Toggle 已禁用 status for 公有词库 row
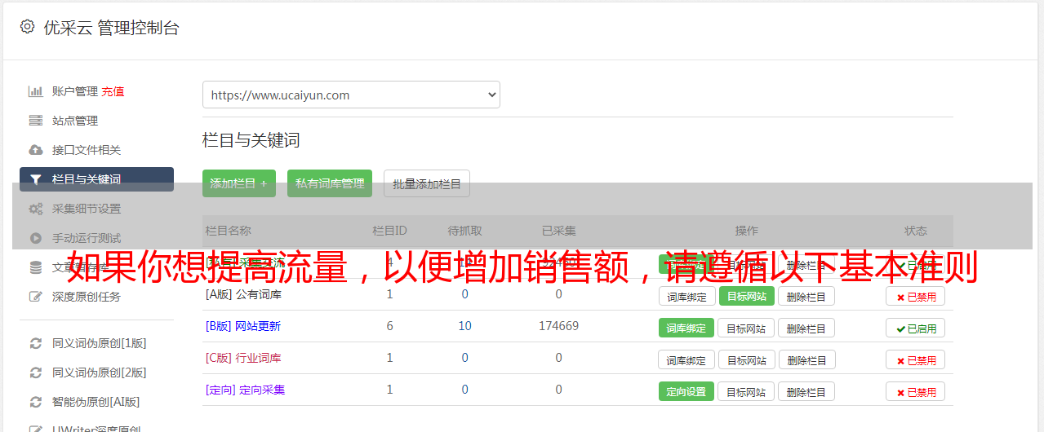This screenshot has width=1044, height=432. coord(916,297)
